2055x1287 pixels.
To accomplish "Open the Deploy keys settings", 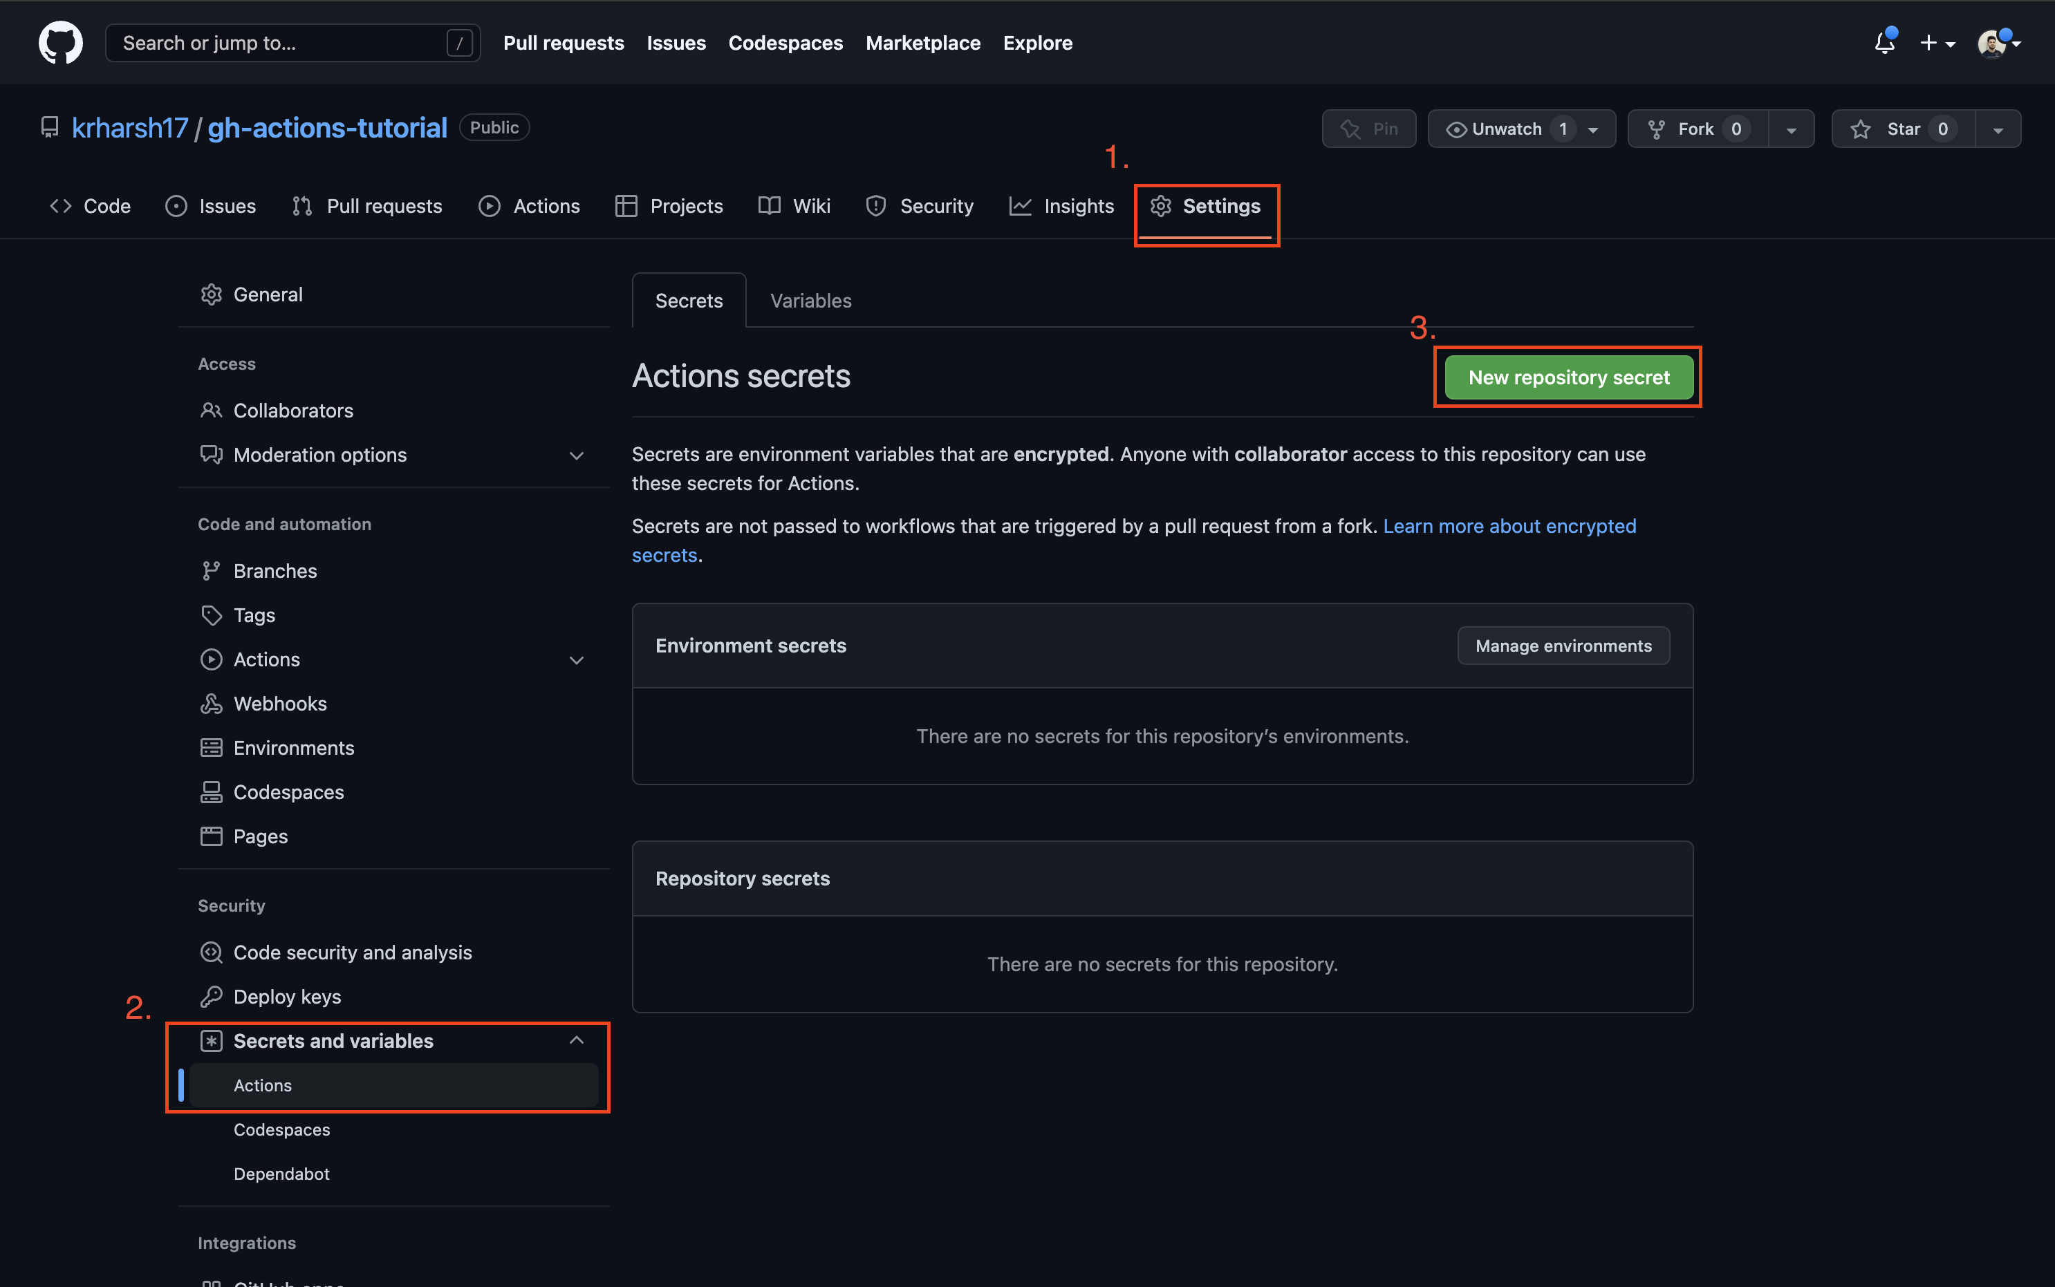I will 287,996.
